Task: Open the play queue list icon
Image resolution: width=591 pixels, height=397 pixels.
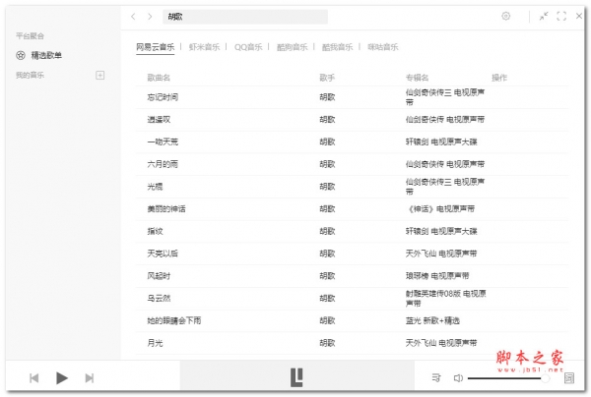Action: [435, 377]
